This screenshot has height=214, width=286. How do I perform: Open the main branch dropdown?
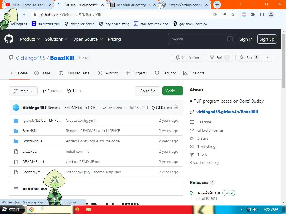click(23, 91)
